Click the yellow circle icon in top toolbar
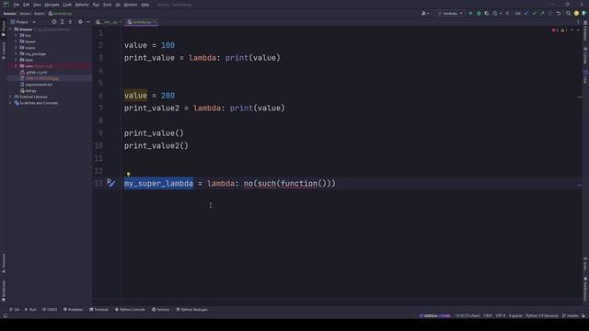The height and width of the screenshot is (331, 589). [x=576, y=13]
